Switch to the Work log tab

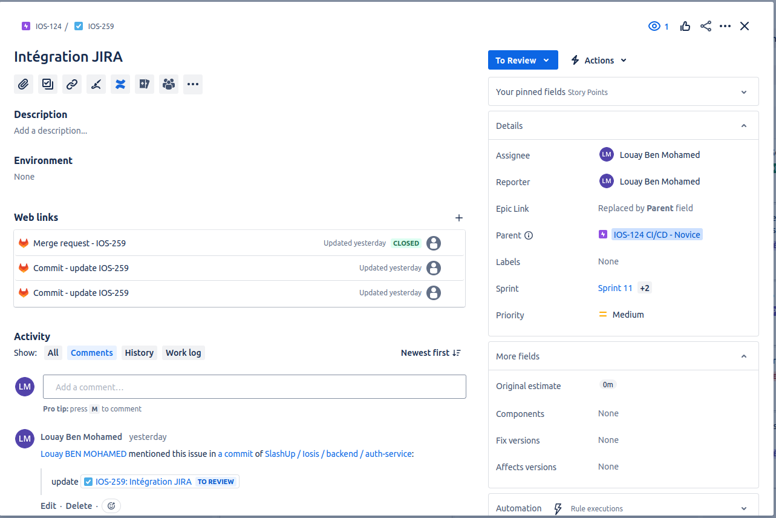(183, 352)
